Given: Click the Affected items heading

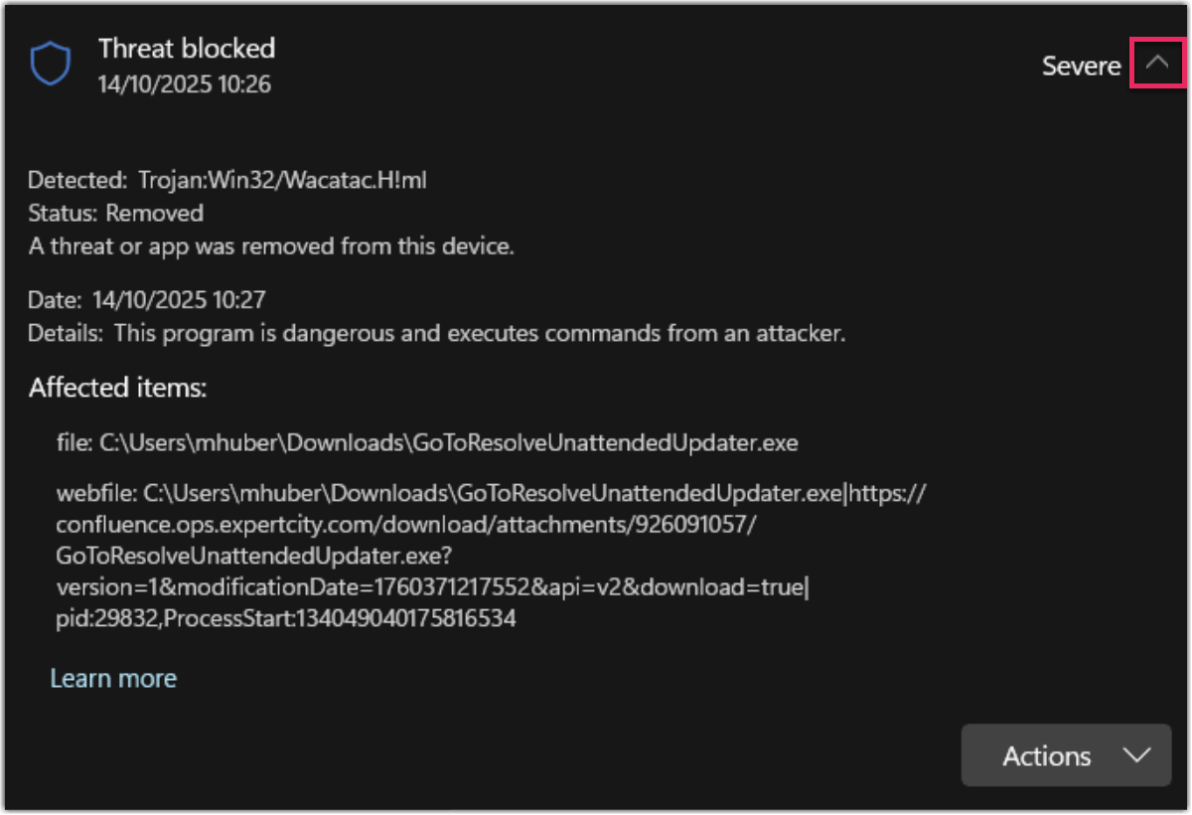Looking at the screenshot, I should (117, 388).
